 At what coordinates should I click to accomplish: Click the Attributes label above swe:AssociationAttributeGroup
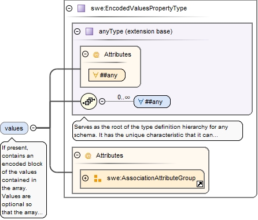pos(109,155)
